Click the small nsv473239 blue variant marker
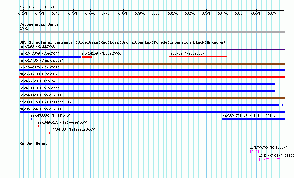 tap(32, 119)
